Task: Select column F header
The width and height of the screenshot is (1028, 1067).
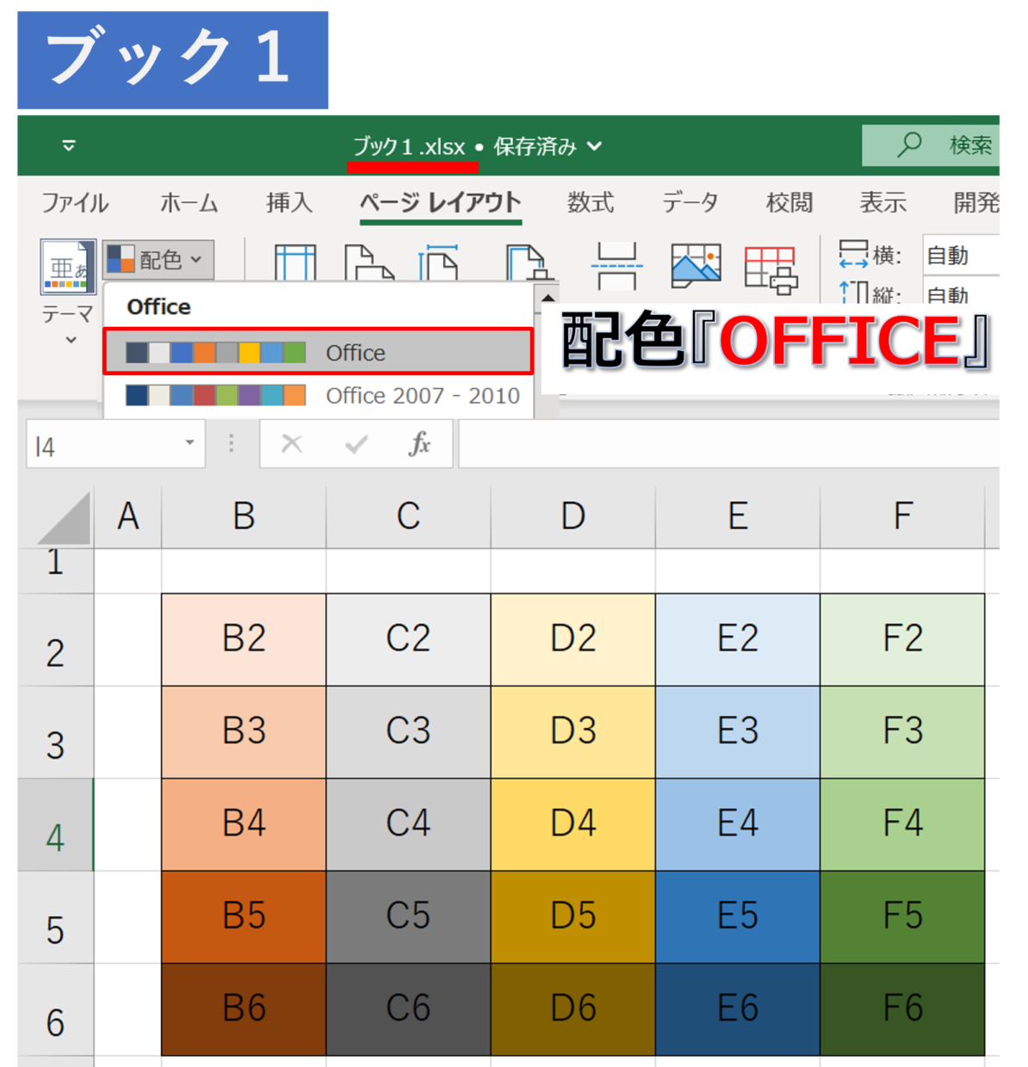Action: pos(901,517)
